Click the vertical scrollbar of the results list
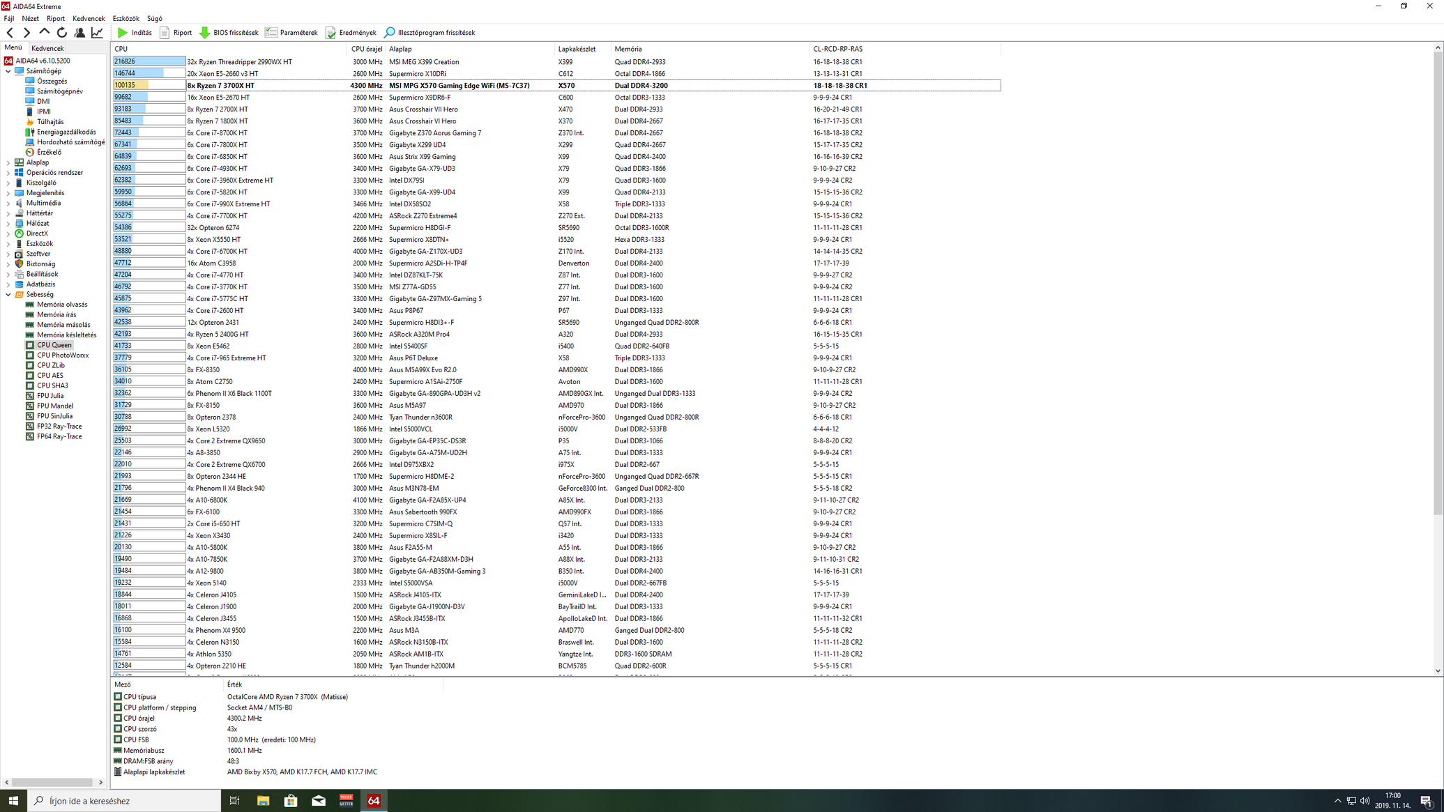1444x812 pixels. (x=1438, y=279)
